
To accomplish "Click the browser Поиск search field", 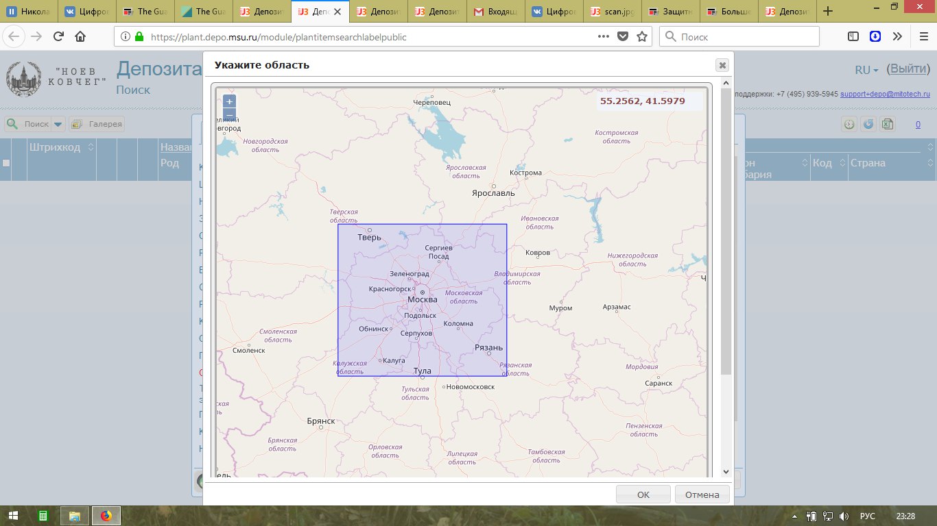I will [739, 37].
